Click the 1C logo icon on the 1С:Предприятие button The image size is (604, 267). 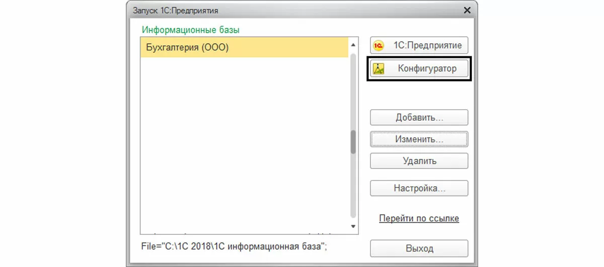point(379,45)
